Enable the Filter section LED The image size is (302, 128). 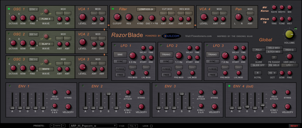pos(113,9)
